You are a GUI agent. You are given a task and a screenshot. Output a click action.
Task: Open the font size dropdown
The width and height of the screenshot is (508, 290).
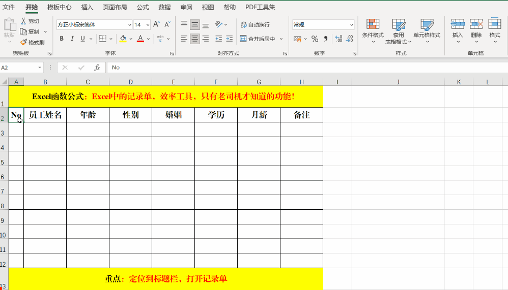coord(148,24)
